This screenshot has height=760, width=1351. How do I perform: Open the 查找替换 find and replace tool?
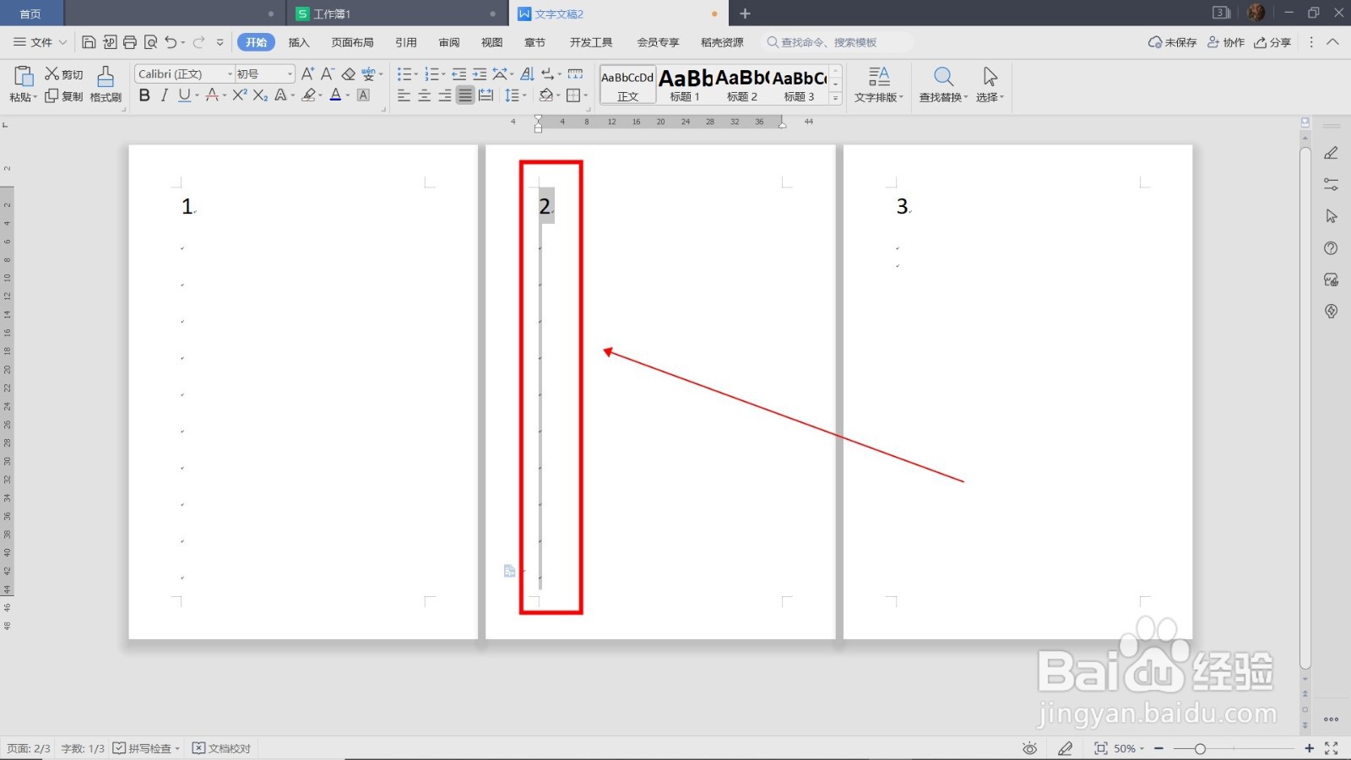(943, 84)
